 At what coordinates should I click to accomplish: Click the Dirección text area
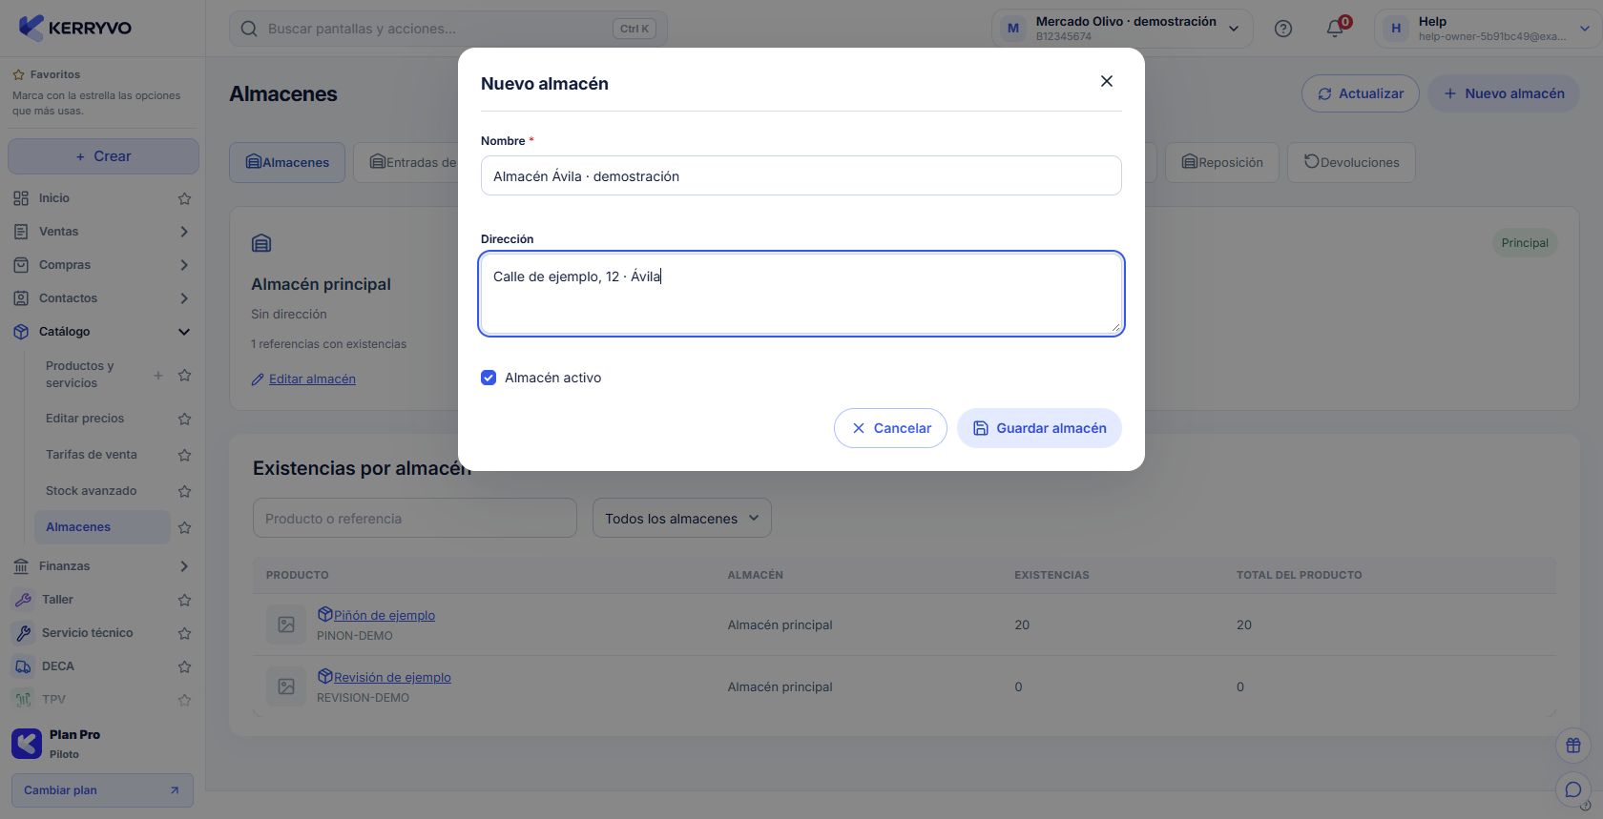pos(801,294)
